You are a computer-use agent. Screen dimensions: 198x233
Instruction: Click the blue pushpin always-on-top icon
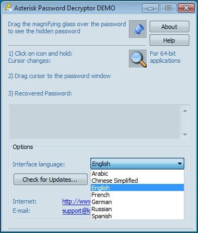point(138,29)
